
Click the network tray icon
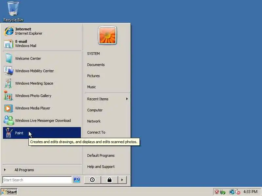click(232, 192)
